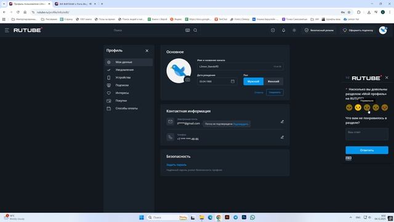Select 'Мои данные' in profile menu
The image size is (394, 222).
(129, 62)
